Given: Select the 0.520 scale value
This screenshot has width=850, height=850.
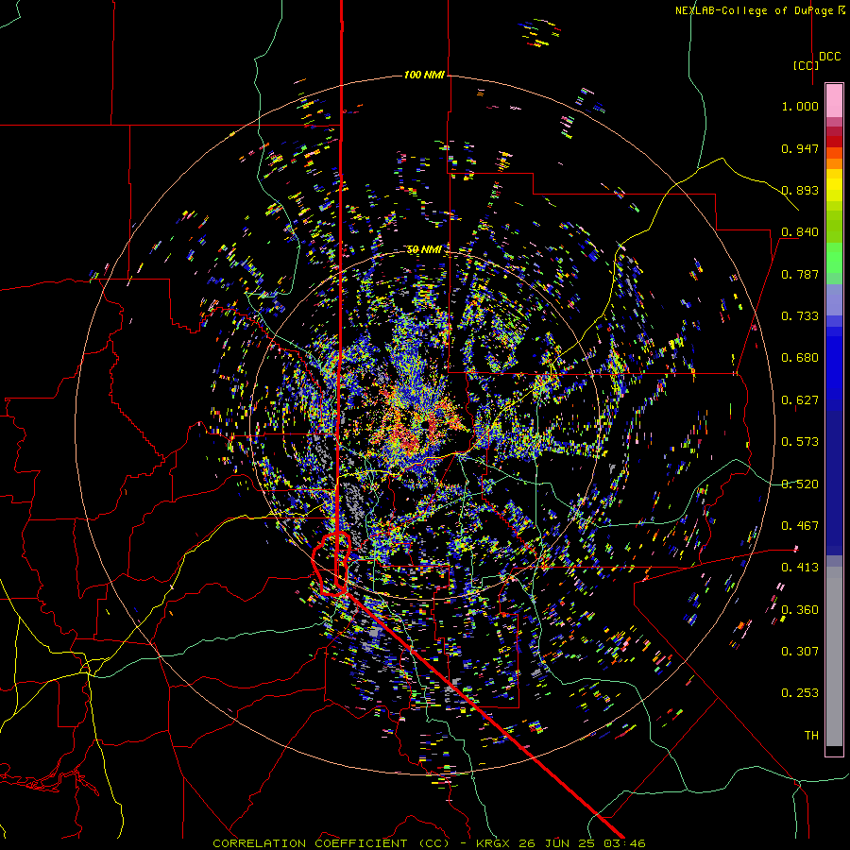Looking at the screenshot, I should coord(800,484).
